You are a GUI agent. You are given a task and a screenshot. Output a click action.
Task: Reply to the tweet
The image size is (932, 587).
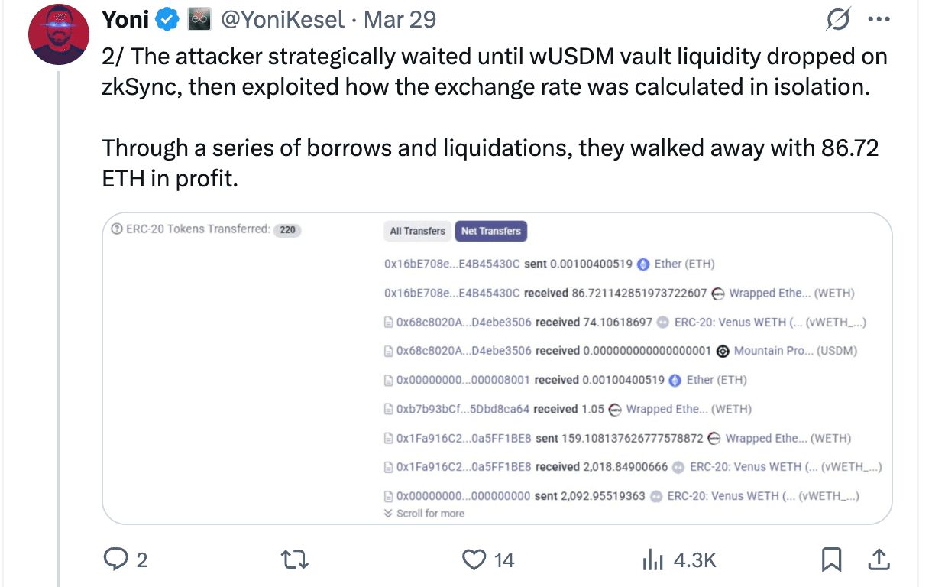115,560
